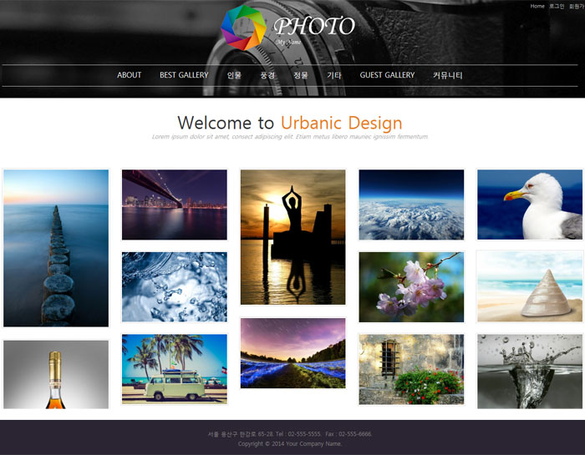The width and height of the screenshot is (585, 455).
Task: Select the cherry blossom photo
Action: point(411,287)
